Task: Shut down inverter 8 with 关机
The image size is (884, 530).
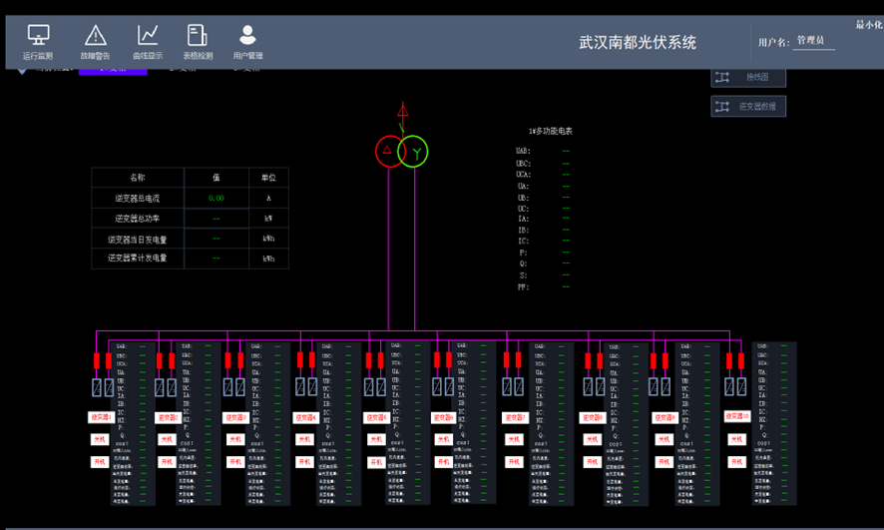Action: pyautogui.click(x=592, y=439)
